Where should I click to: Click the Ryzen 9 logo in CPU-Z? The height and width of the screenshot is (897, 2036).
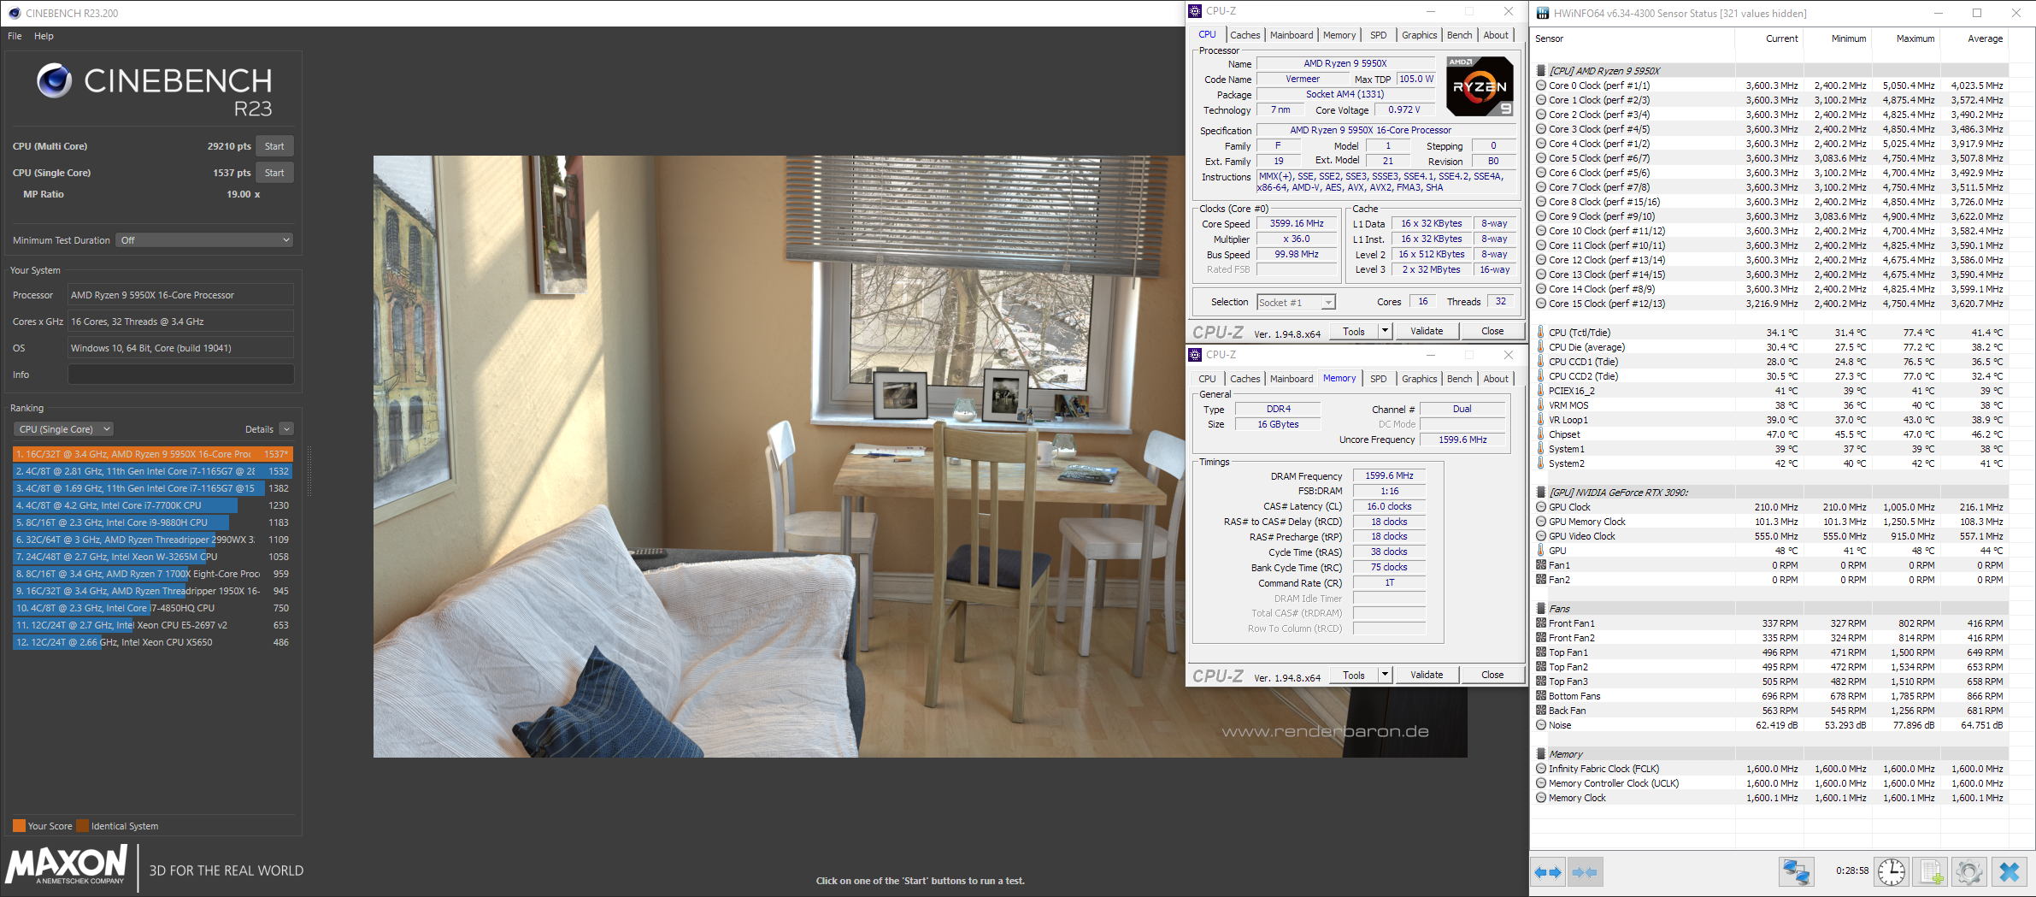tap(1480, 86)
